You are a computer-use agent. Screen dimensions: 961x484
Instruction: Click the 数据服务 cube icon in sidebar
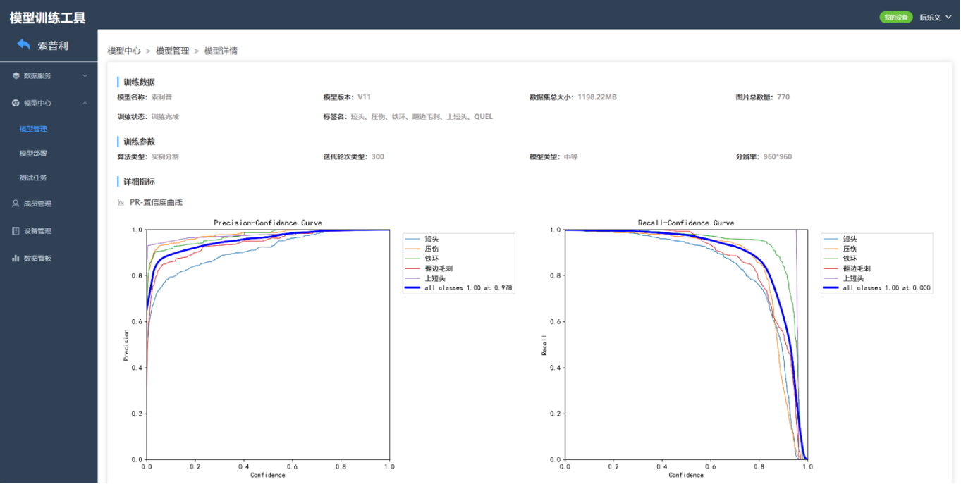[x=16, y=75]
